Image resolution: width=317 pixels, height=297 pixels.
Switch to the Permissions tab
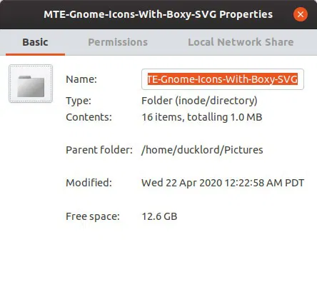pyautogui.click(x=118, y=42)
